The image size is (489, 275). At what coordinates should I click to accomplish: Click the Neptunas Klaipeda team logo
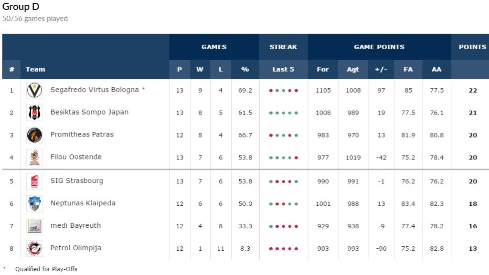(x=34, y=203)
